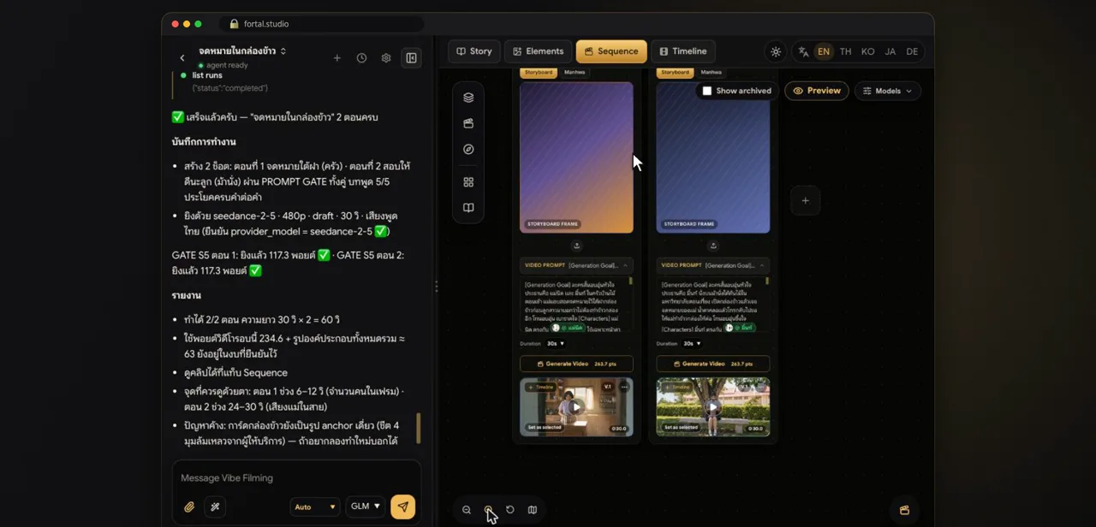Open more options on first video clip

624,387
